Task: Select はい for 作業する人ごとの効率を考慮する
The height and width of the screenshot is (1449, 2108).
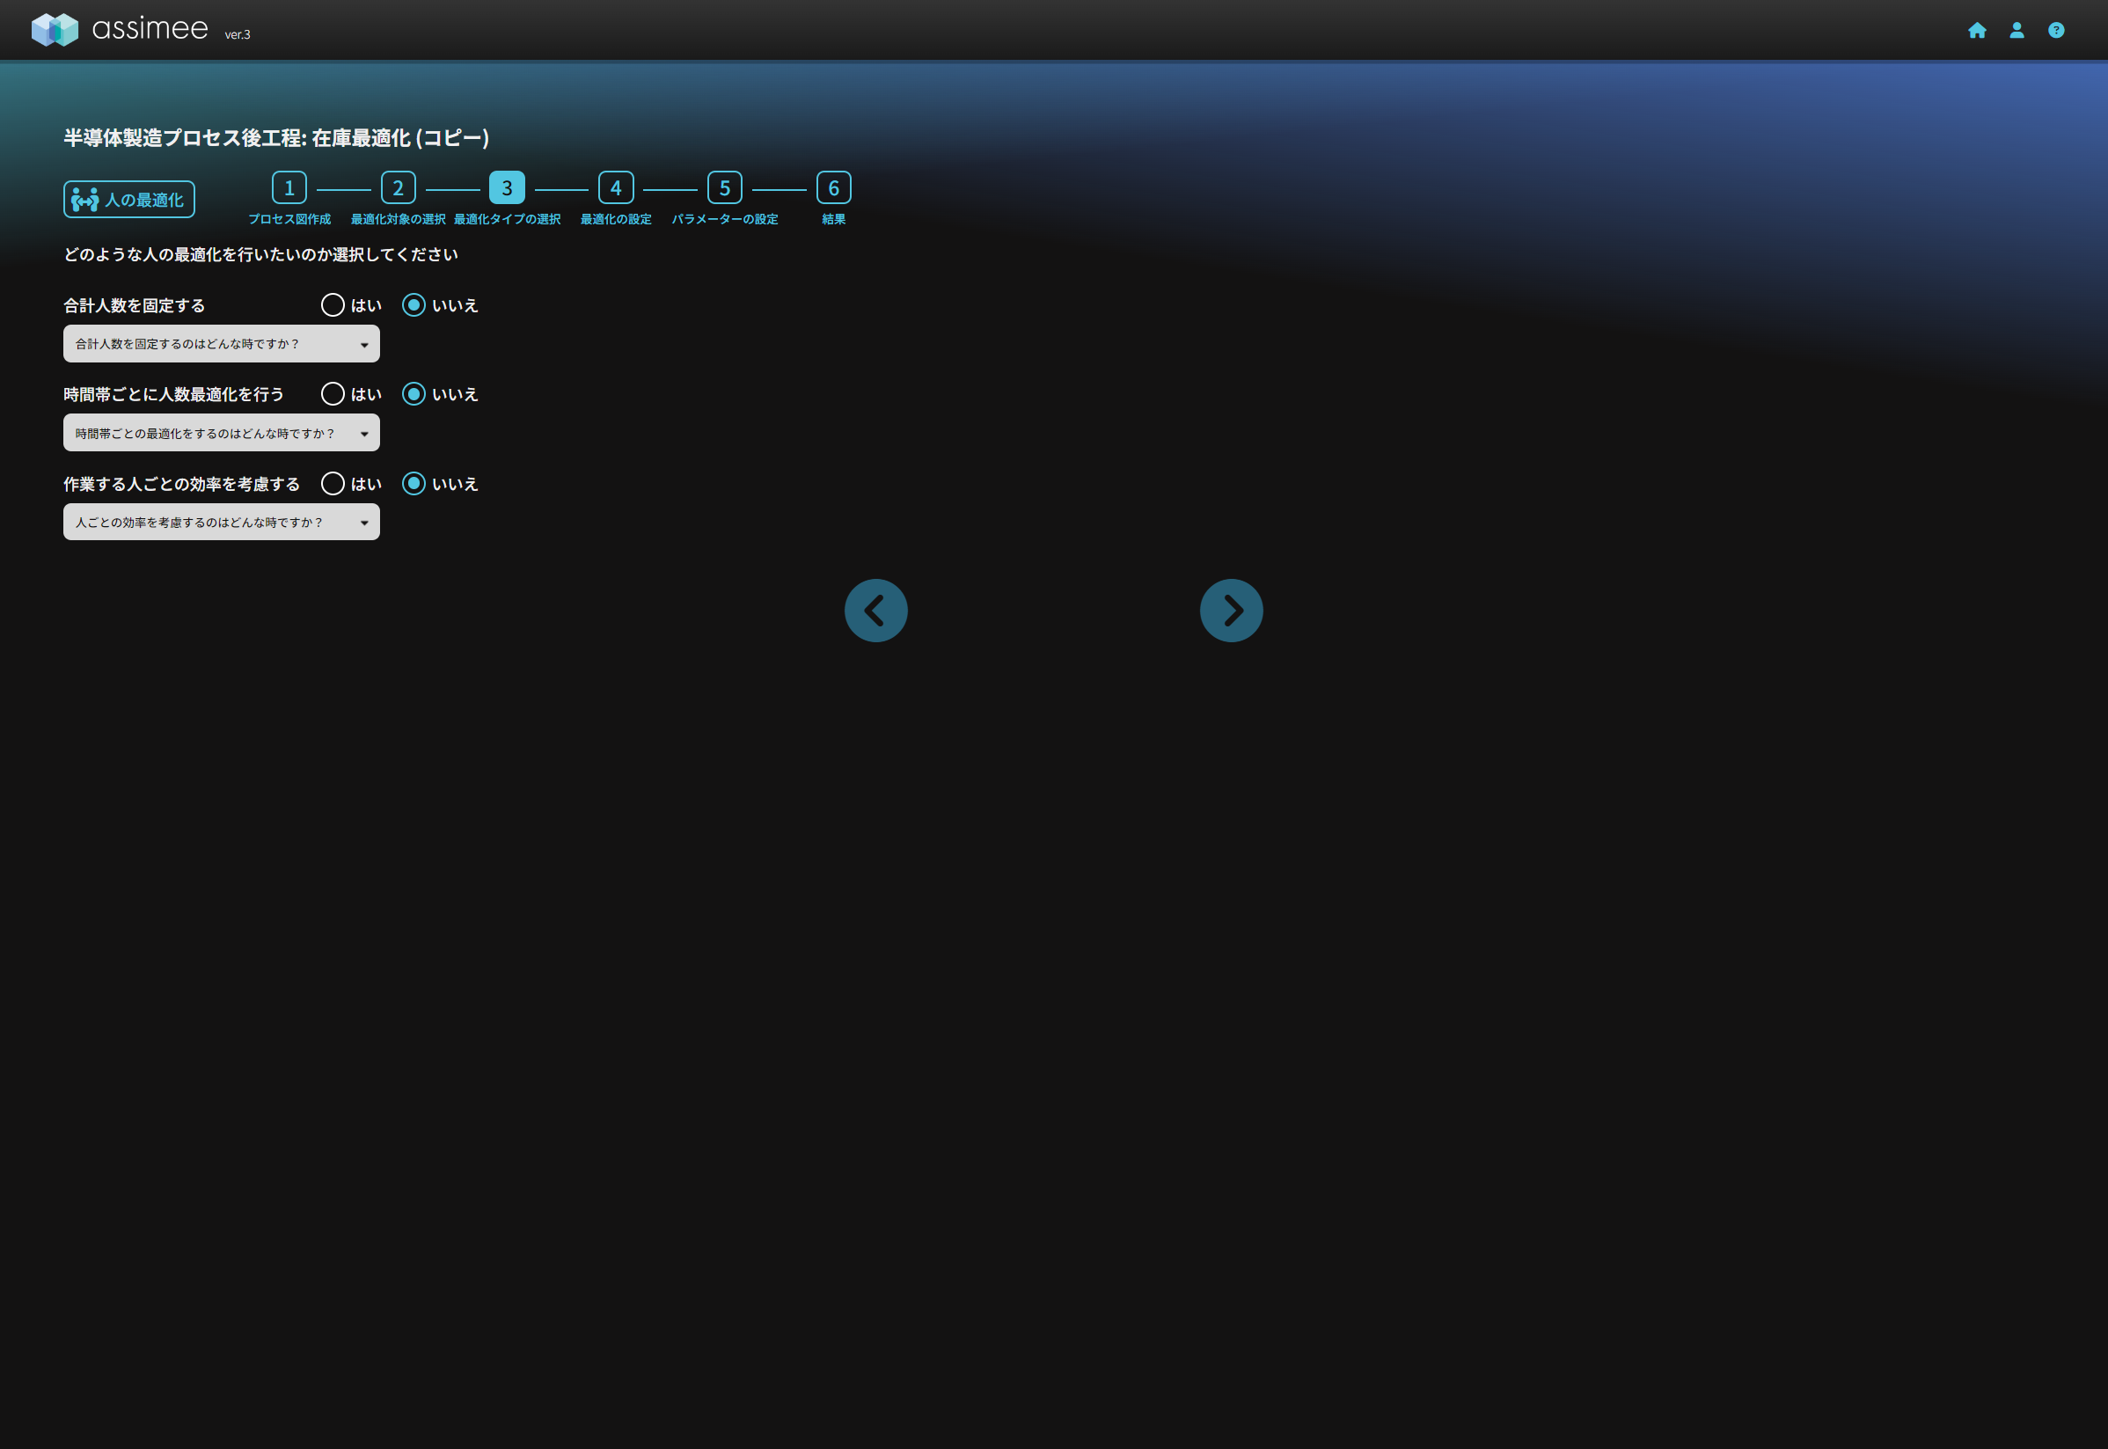Action: pos(333,484)
